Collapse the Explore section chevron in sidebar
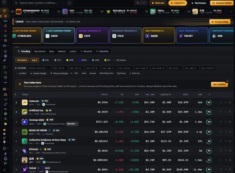 click(x=8, y=11)
